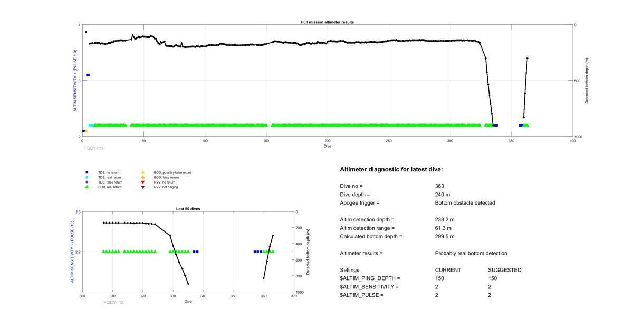Click the 'Probably real bottom detection' result
Image resolution: width=633 pixels, height=328 pixels.
point(471,254)
